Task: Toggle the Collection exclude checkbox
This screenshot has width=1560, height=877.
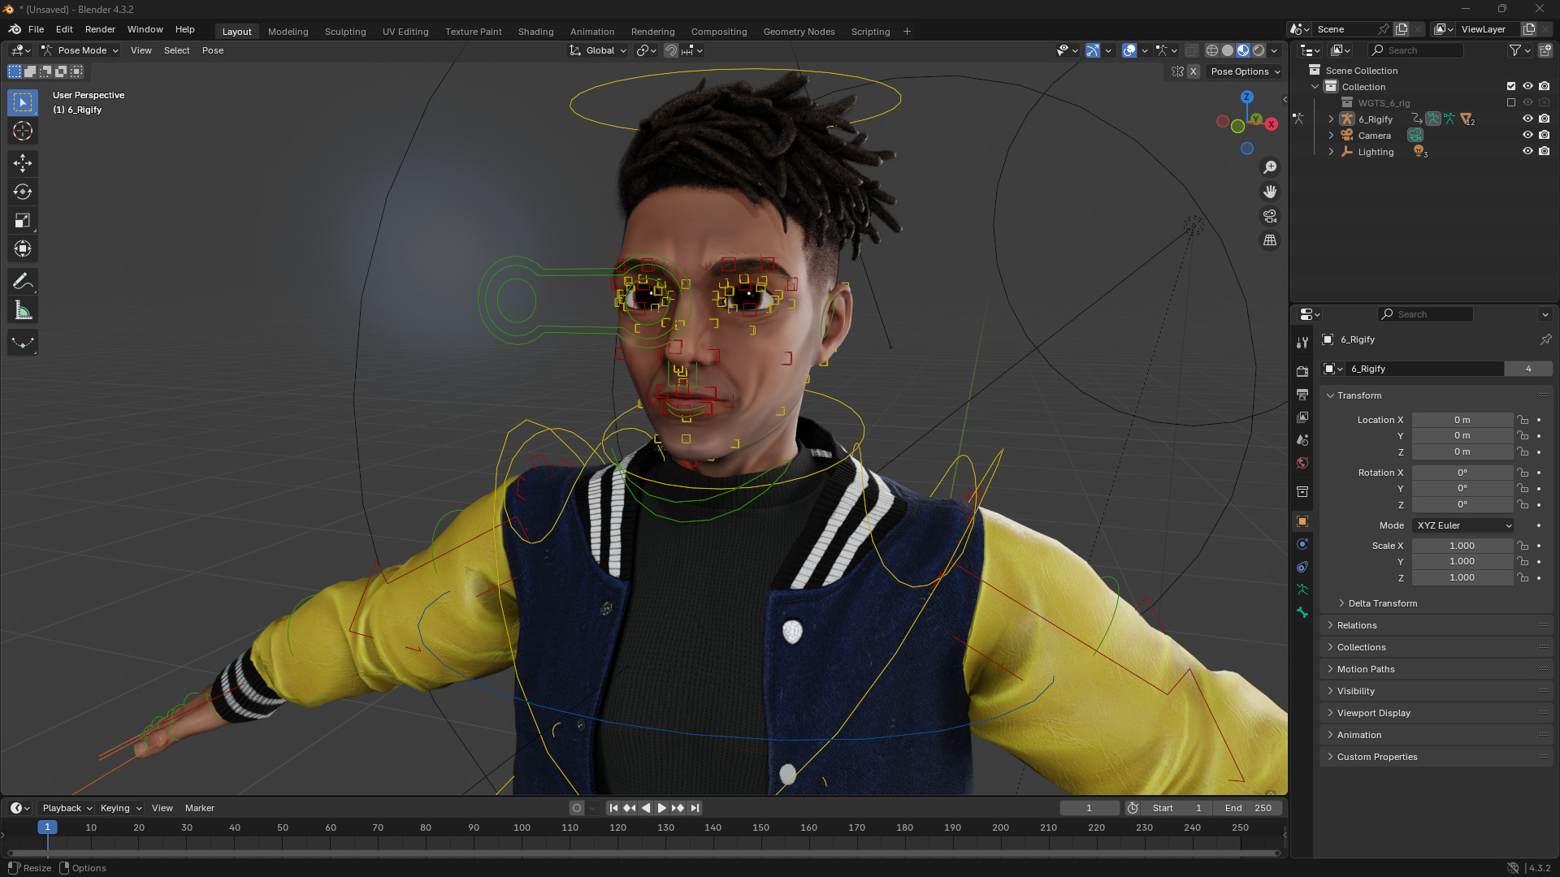Action: pyautogui.click(x=1510, y=86)
